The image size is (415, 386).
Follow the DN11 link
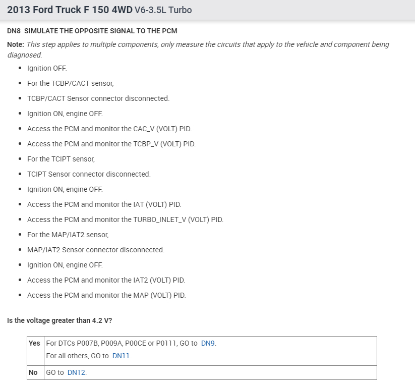121,356
